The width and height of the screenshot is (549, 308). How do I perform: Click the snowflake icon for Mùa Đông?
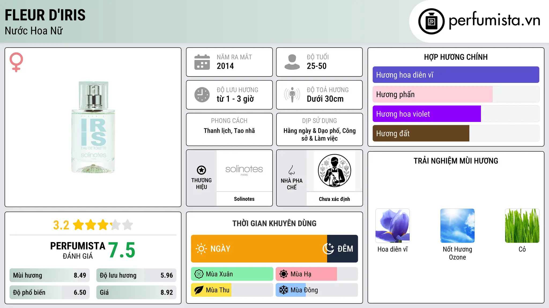pos(284,290)
